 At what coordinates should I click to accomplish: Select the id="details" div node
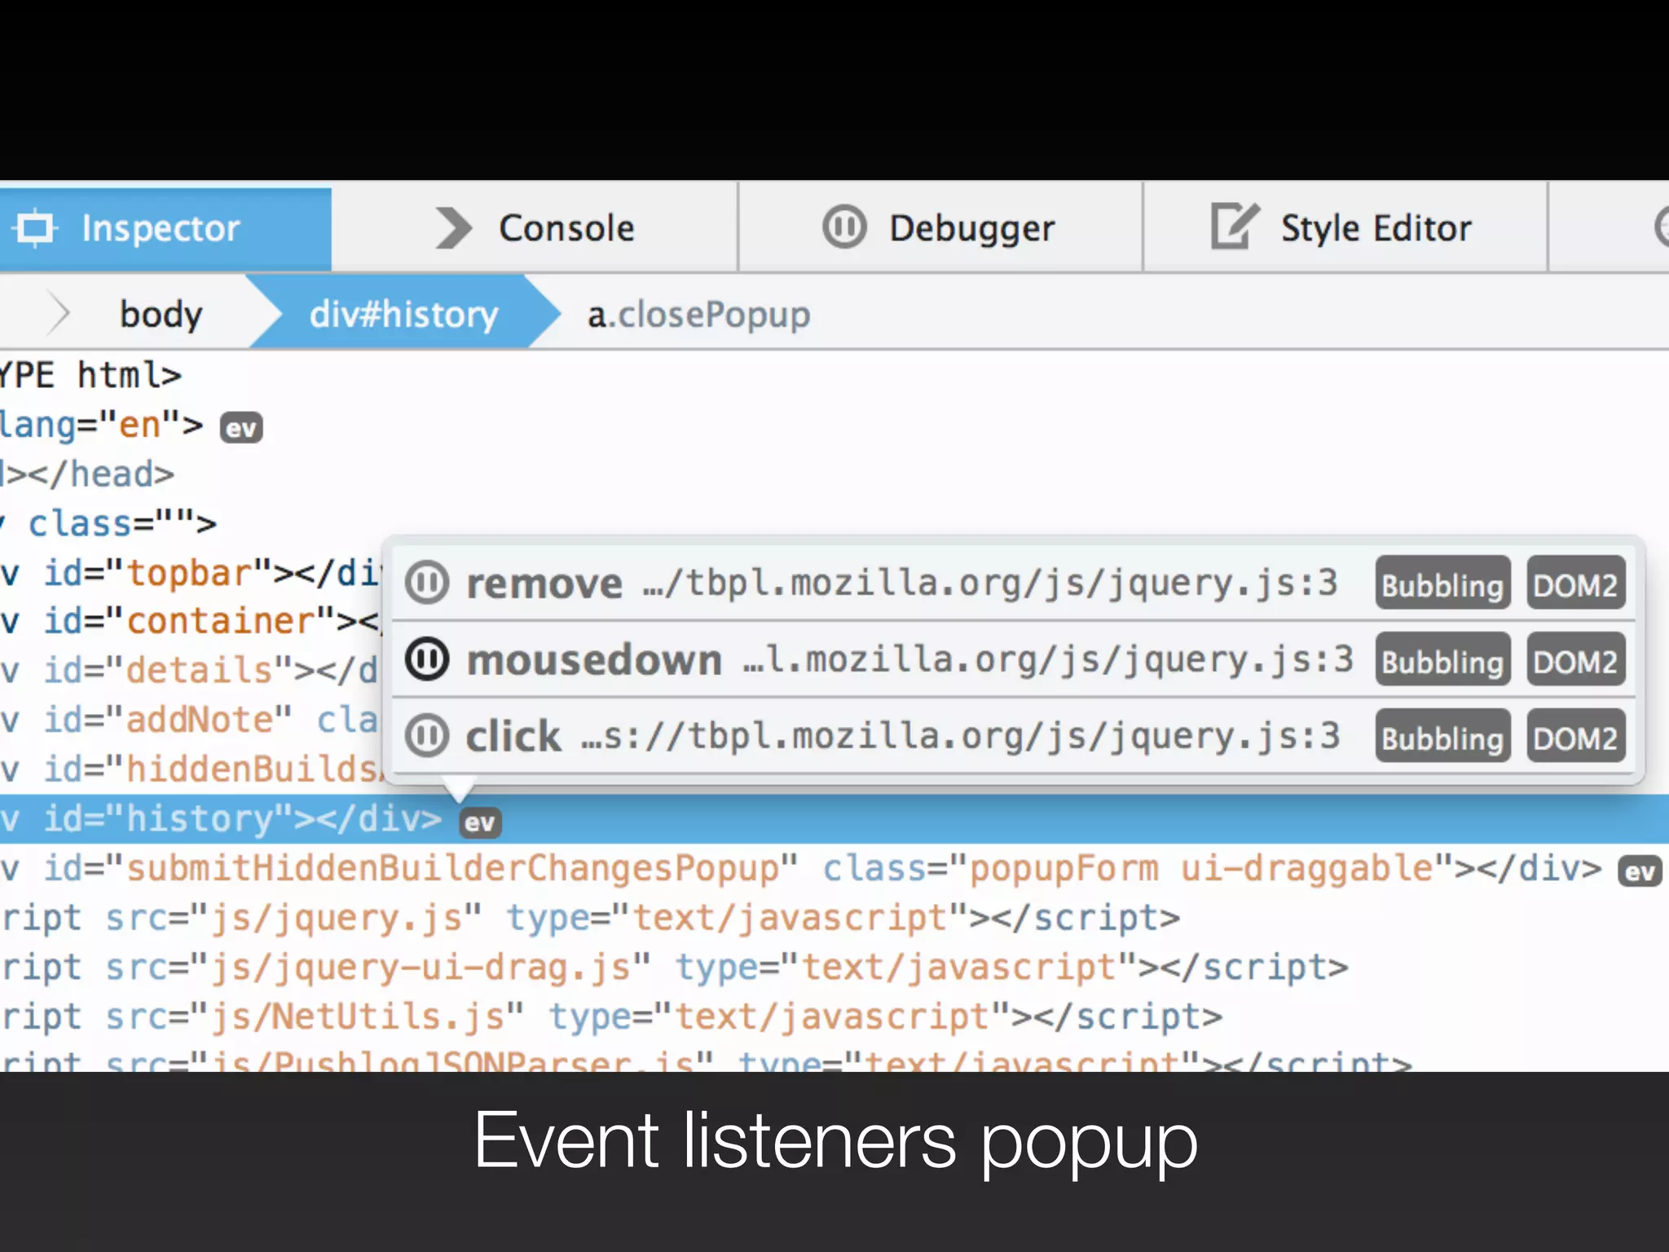tap(192, 671)
